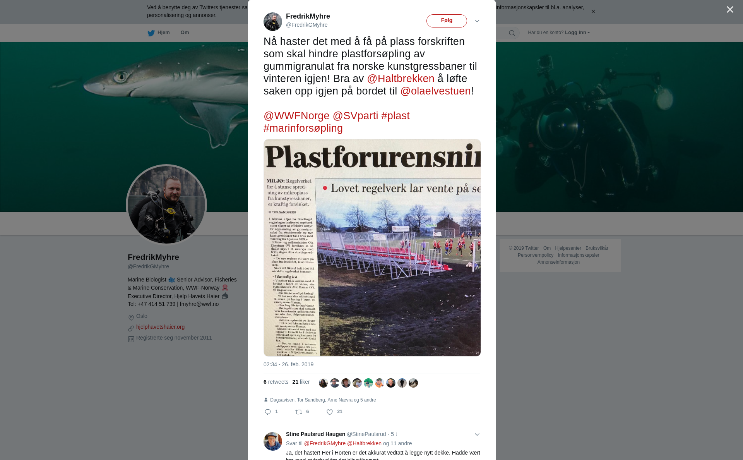Click the reply speech bubble icon
The width and height of the screenshot is (743, 460).
pyautogui.click(x=268, y=412)
